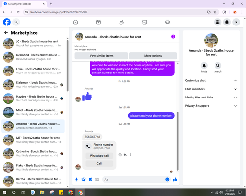Click the Aa message input field

pos(134,180)
